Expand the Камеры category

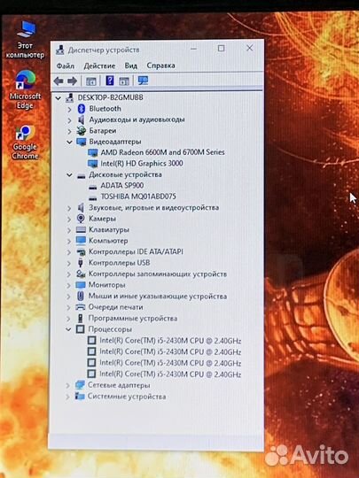click(x=69, y=219)
